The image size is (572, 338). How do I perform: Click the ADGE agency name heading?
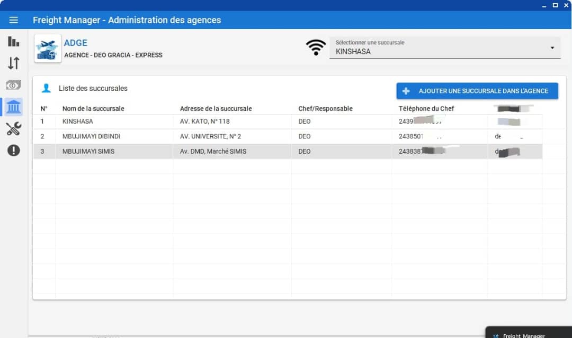pyautogui.click(x=76, y=43)
